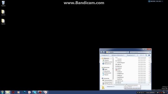Open DVD RW дисковод in the navigation pane

coord(107,84)
